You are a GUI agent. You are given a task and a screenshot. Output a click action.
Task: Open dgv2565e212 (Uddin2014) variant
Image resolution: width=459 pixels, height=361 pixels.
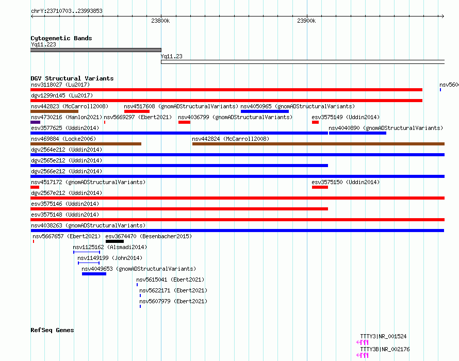pos(67,160)
